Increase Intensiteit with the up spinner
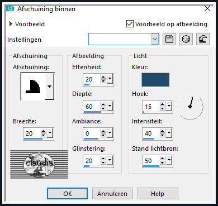The width and height of the screenshot is (218, 206). pyautogui.click(x=163, y=131)
